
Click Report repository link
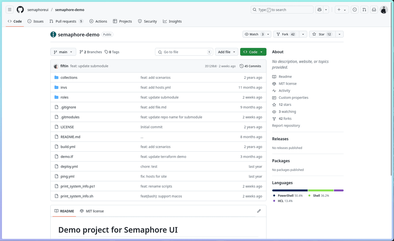[286, 125]
